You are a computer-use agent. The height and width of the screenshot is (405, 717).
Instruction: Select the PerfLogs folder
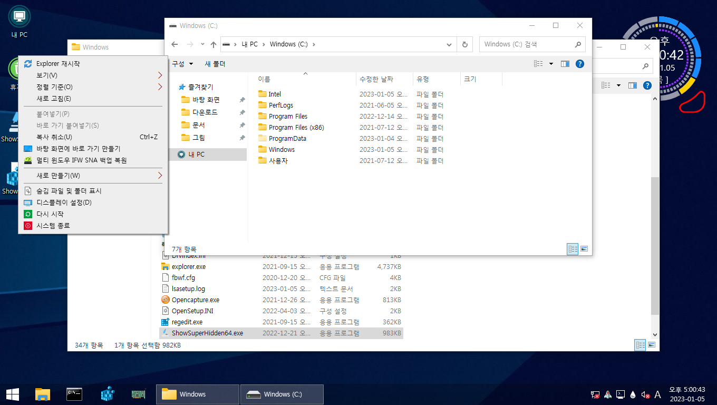click(x=280, y=105)
